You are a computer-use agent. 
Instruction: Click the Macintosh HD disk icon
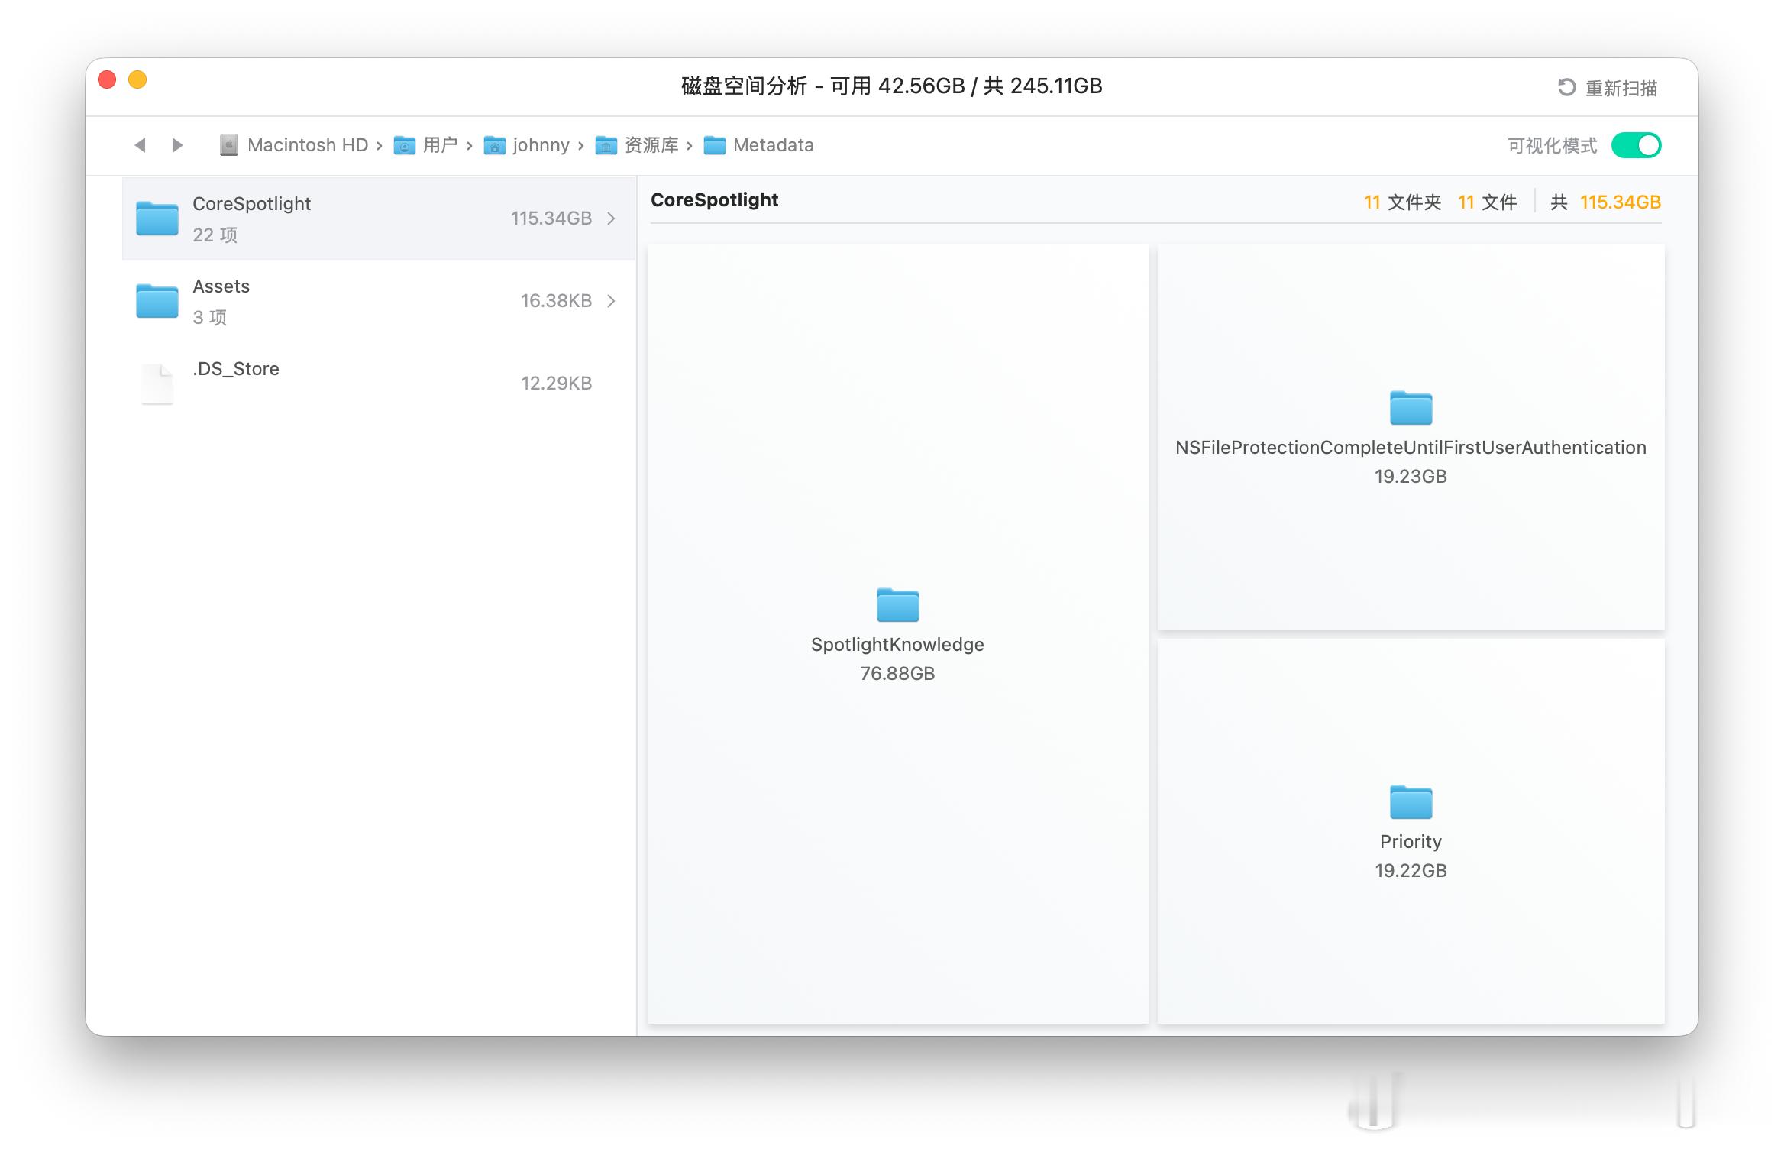pyautogui.click(x=228, y=145)
